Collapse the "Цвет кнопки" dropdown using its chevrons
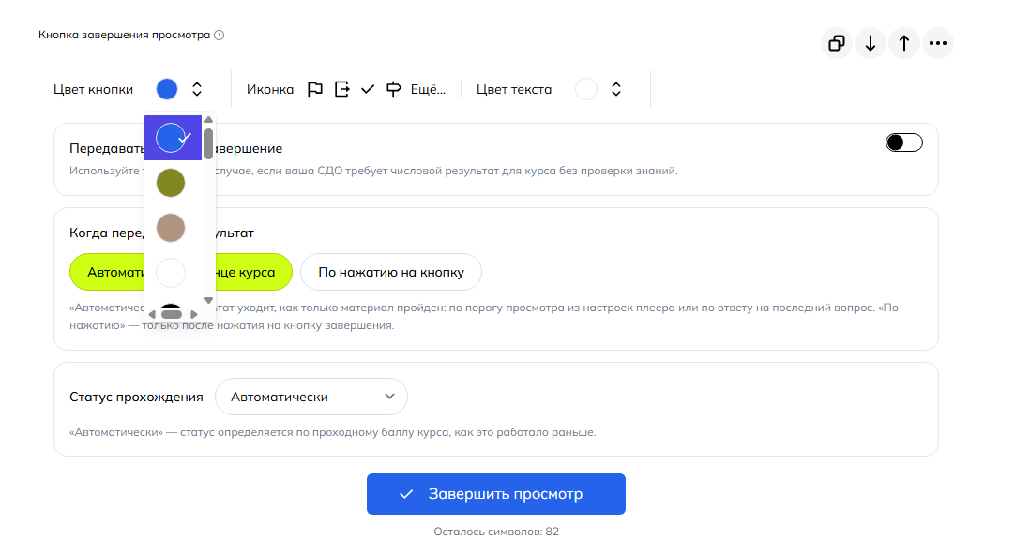The image size is (1030, 555). (x=197, y=89)
